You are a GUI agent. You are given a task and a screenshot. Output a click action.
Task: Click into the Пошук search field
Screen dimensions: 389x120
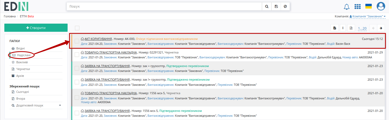pos(164,6)
